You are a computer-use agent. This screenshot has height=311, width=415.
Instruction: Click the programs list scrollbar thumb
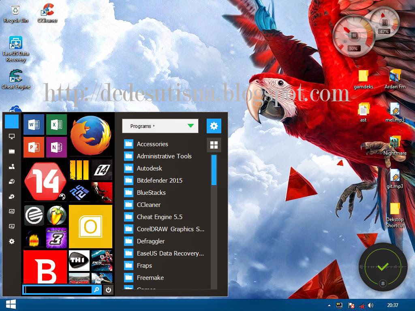214,170
